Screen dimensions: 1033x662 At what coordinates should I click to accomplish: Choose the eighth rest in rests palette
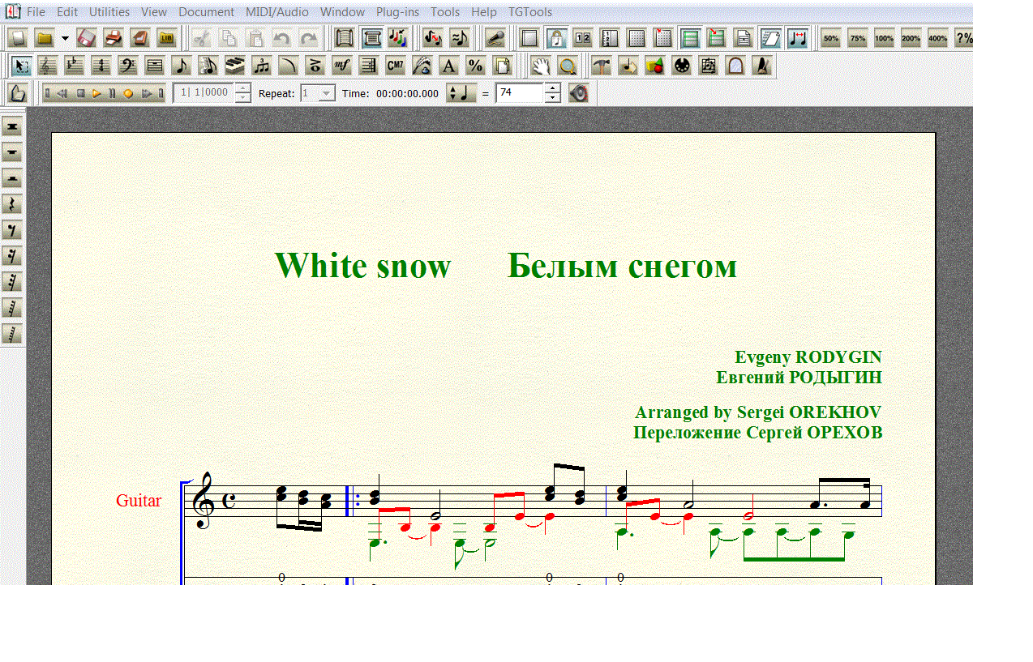coord(12,230)
